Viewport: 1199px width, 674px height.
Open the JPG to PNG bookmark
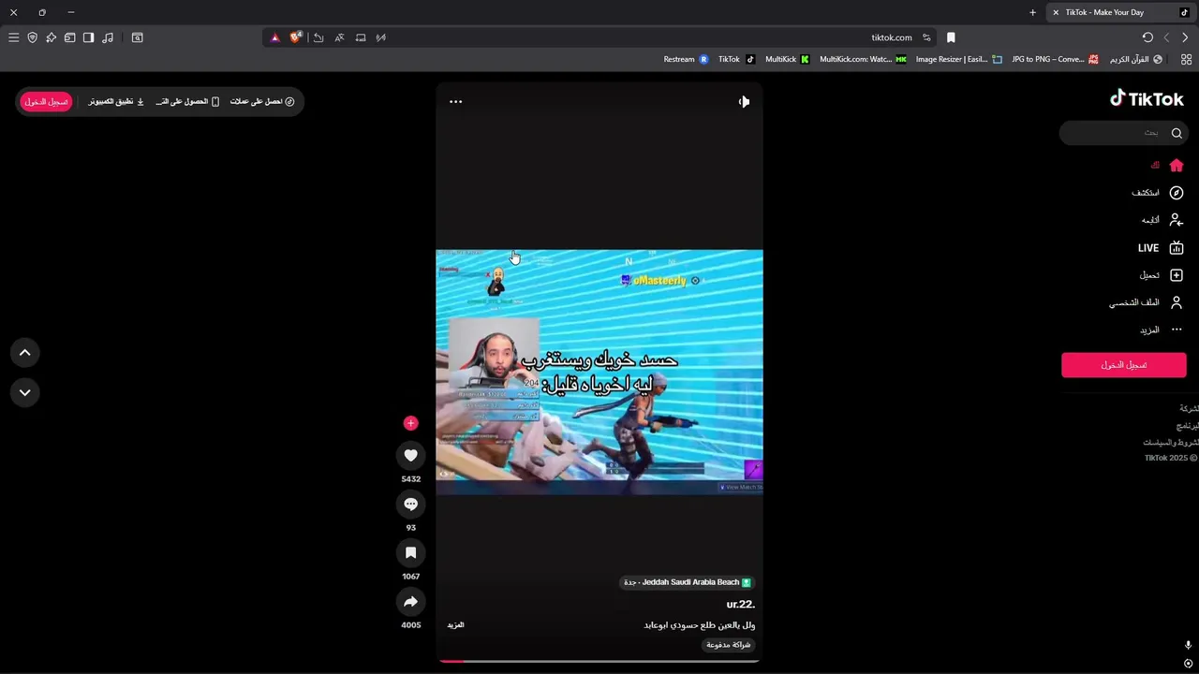(1055, 59)
